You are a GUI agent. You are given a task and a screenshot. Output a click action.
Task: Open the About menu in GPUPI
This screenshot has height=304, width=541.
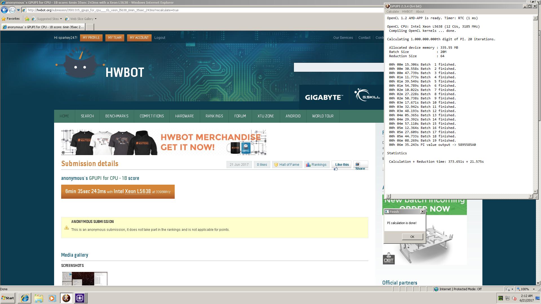click(420, 12)
